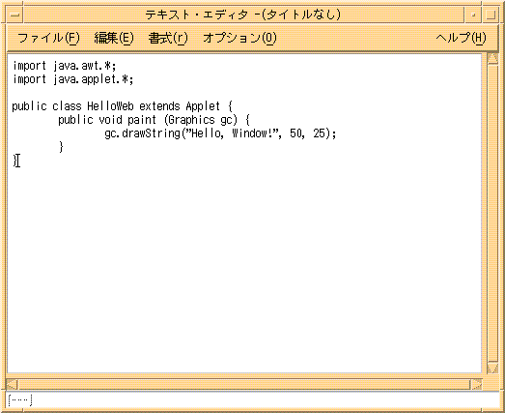Place cursor in the import java.awt line
Screen dimensions: 505x413
[x=64, y=66]
